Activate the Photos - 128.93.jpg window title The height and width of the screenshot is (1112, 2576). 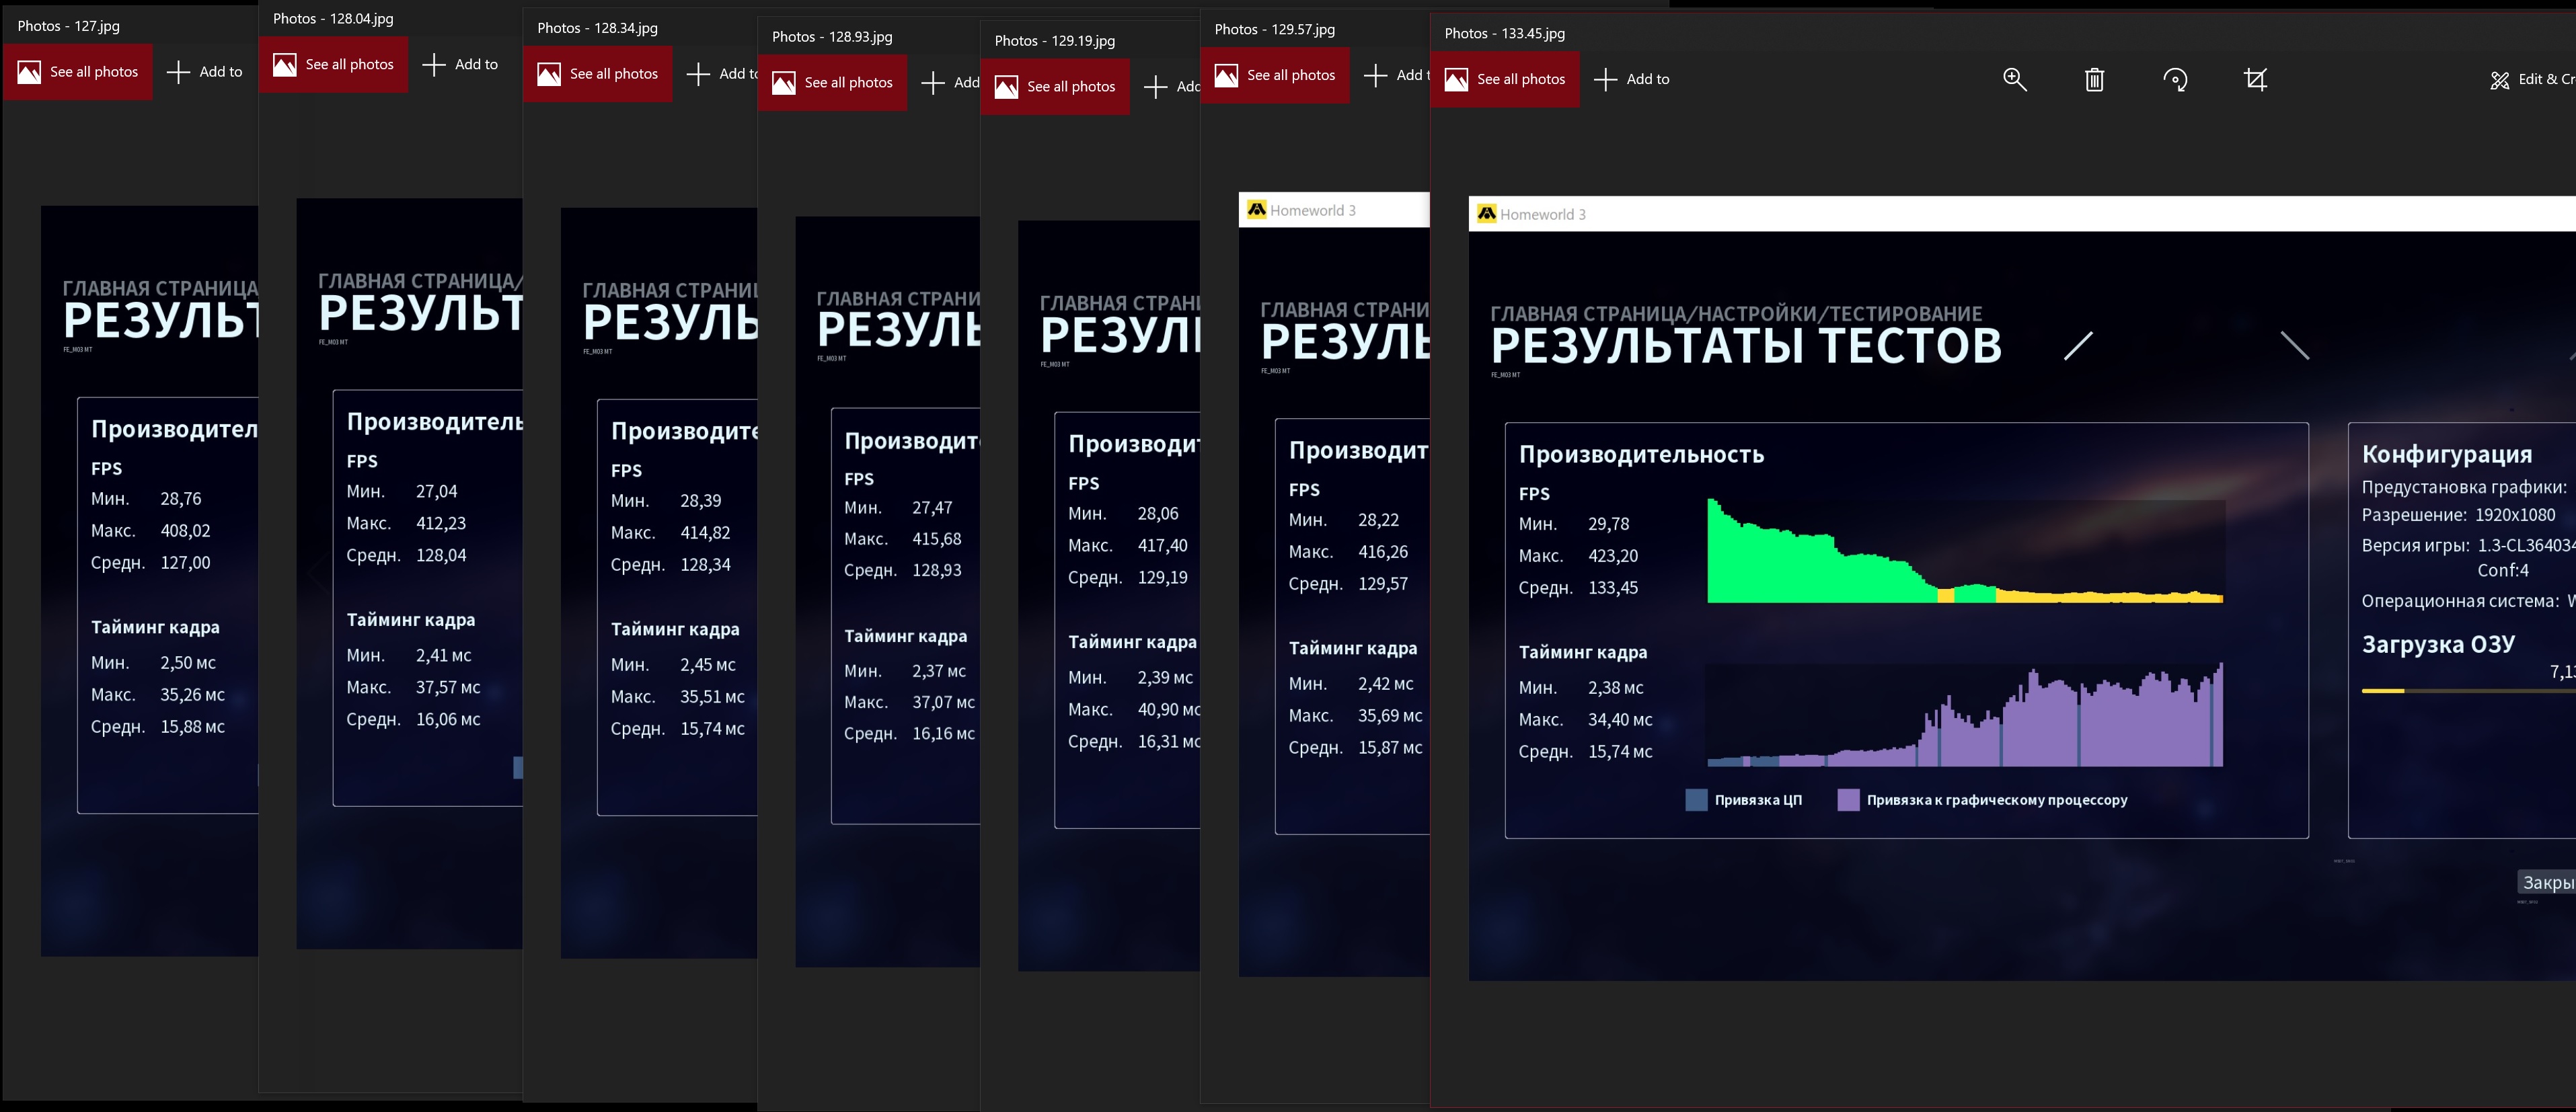click(x=832, y=37)
